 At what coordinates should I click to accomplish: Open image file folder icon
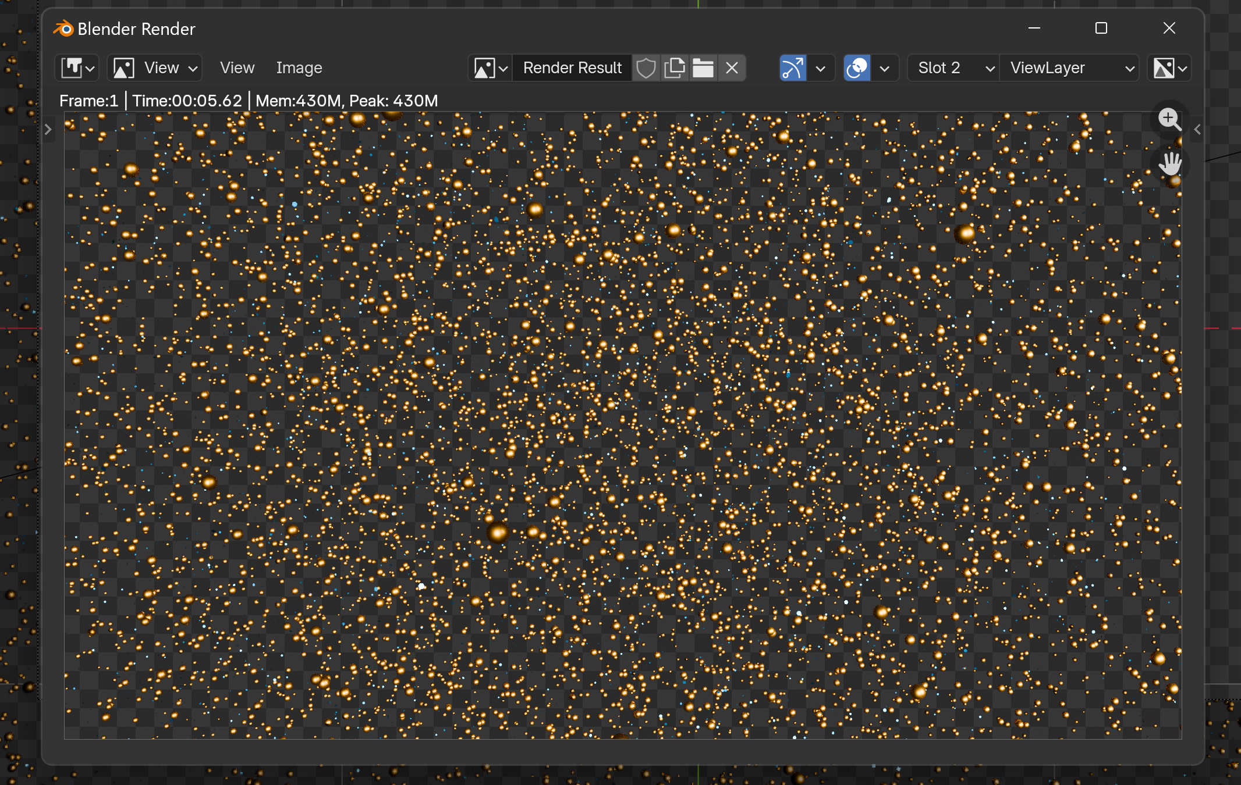[x=703, y=68]
